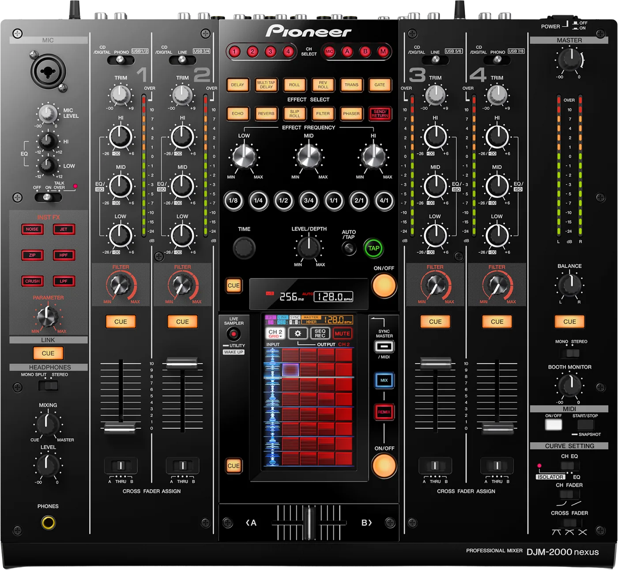
Task: Toggle the beat effect ON/OFF orange button
Action: coord(384,285)
